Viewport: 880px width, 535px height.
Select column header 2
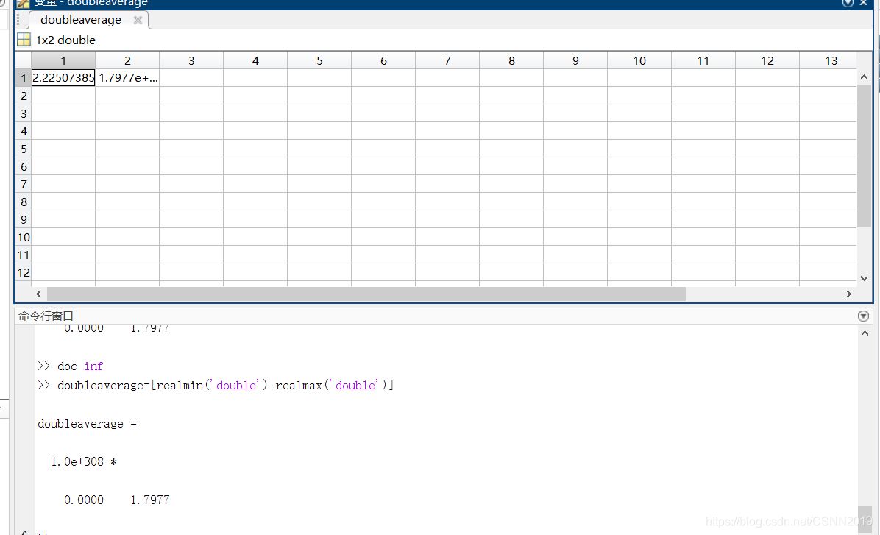[127, 60]
